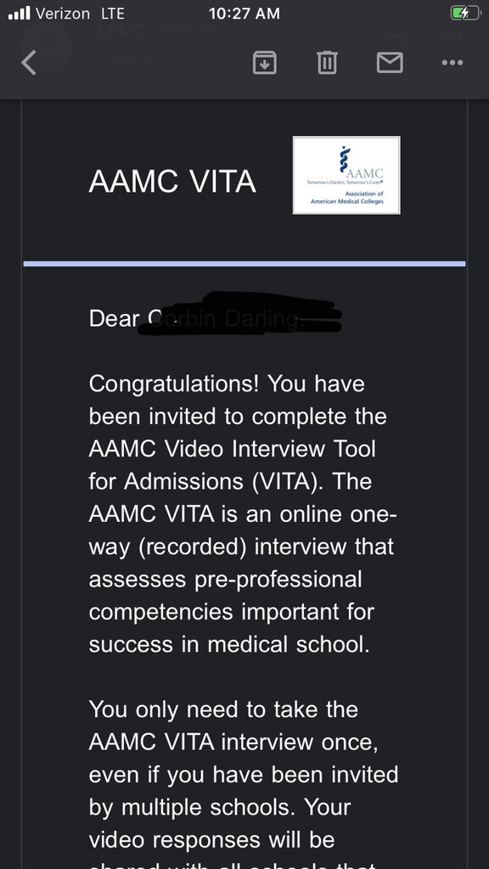Tap the faded sender avatar circle
This screenshot has width=489, height=869.
[x=48, y=46]
